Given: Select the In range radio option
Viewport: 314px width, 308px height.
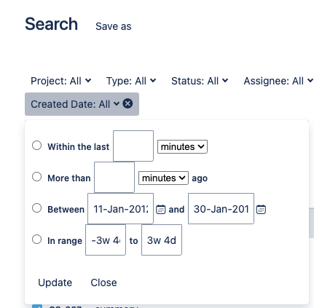Looking at the screenshot, I should 36,240.
